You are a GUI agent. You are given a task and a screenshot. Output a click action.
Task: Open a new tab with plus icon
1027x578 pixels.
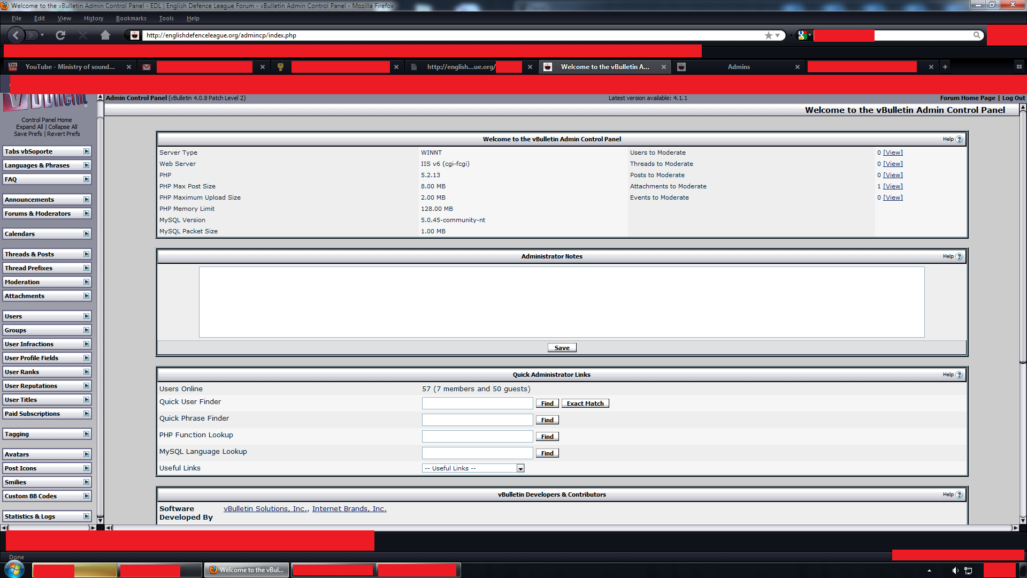click(945, 67)
